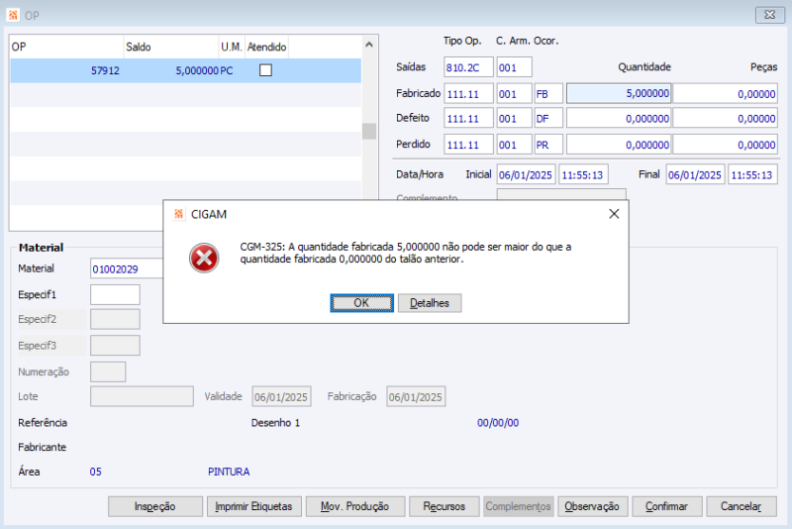Select the Saídas C. Arm. field 001

coord(514,67)
